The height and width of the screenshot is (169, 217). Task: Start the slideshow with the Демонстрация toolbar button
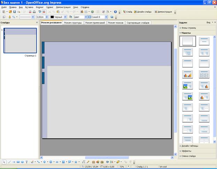[x=163, y=12]
